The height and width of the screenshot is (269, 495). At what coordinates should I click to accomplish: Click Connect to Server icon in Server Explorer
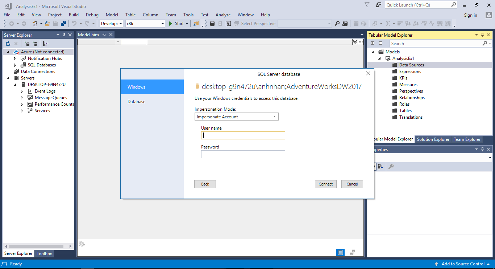pyautogui.click(x=35, y=44)
